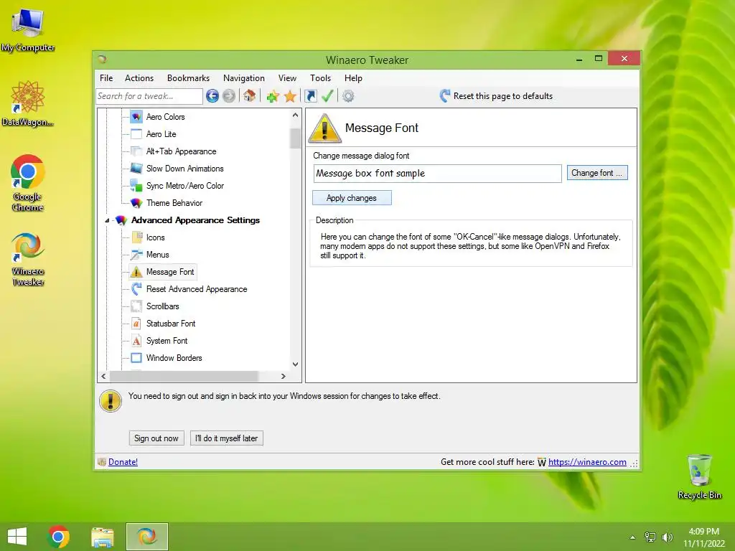Screen dimensions: 735x551
Task: Click the Back navigation arrow icon
Action: point(212,96)
